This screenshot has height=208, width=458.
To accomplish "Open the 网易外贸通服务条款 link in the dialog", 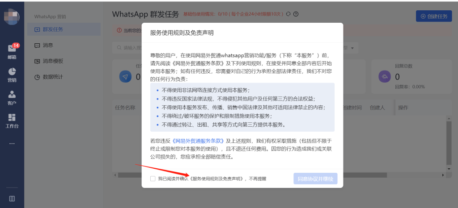I will [197, 141].
